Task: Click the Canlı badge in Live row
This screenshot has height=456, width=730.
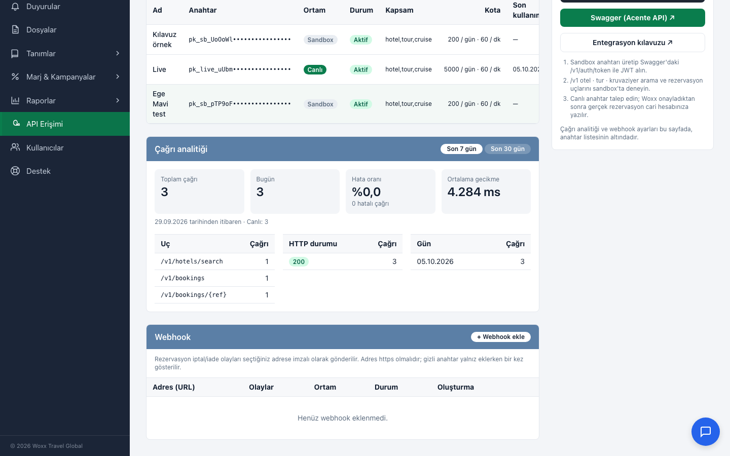Action: click(x=315, y=70)
